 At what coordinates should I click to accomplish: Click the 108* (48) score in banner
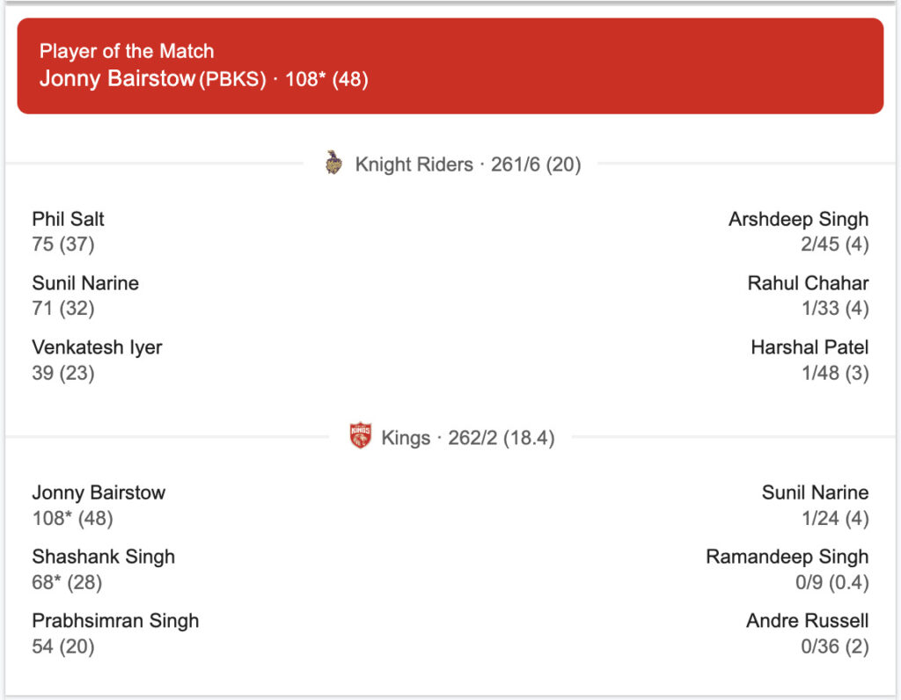tap(326, 79)
